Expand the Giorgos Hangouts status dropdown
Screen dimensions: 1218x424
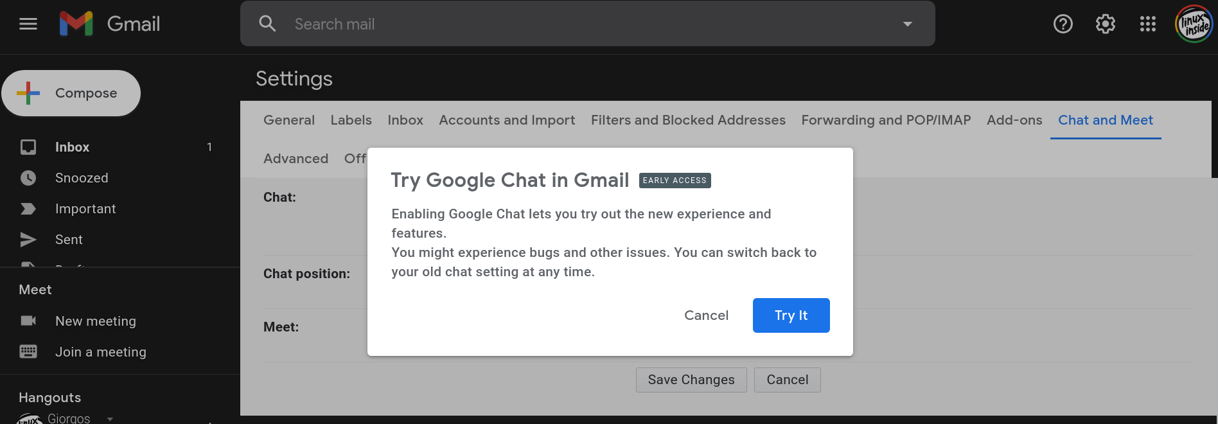coord(110,419)
